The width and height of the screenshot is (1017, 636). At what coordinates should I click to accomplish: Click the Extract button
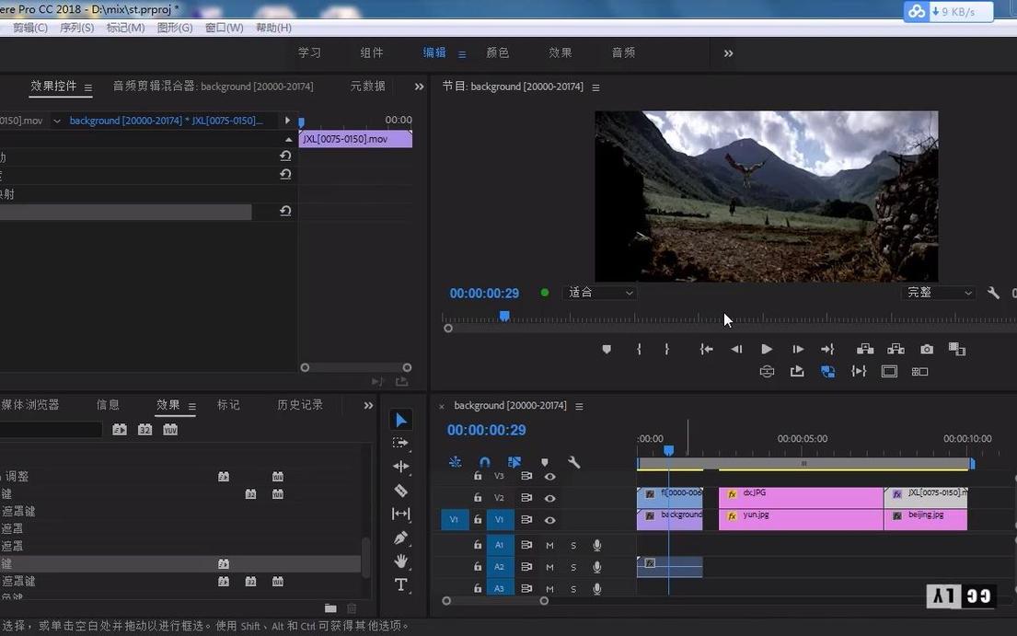pos(896,350)
